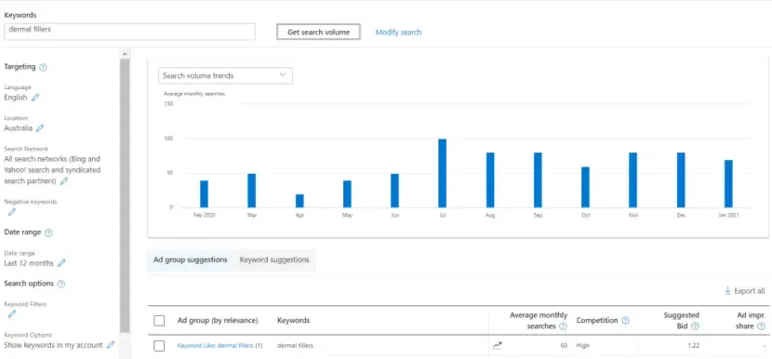
Task: Click the Show keywords in my account text
Action: click(53, 345)
